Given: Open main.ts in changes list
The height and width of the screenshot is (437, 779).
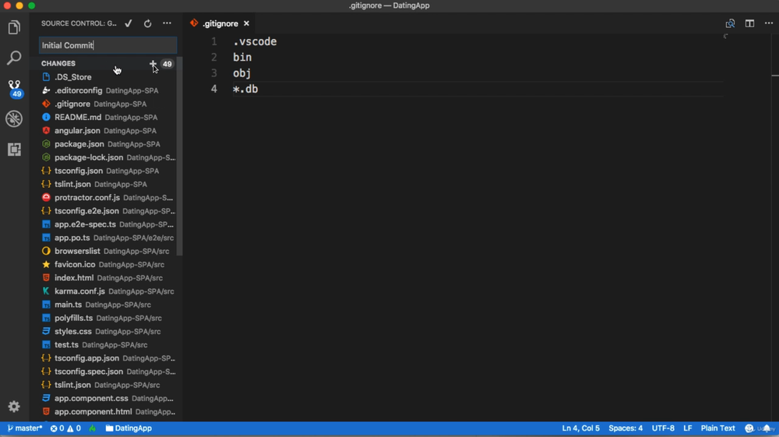Looking at the screenshot, I should (108, 305).
